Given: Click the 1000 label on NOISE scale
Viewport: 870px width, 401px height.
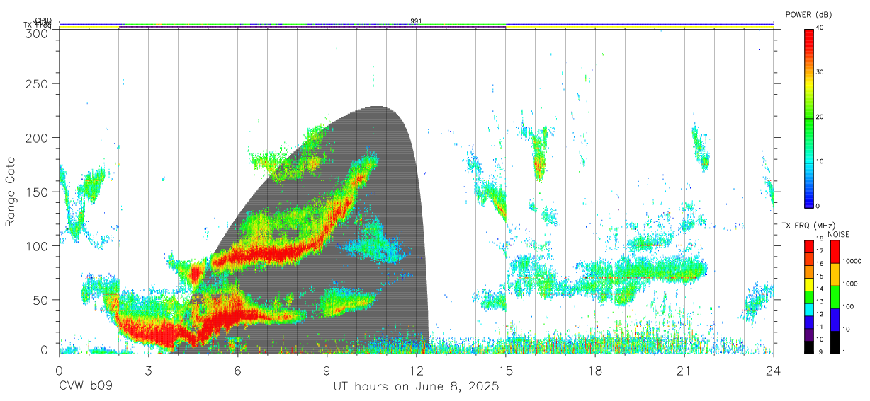Looking at the screenshot, I should [x=849, y=284].
